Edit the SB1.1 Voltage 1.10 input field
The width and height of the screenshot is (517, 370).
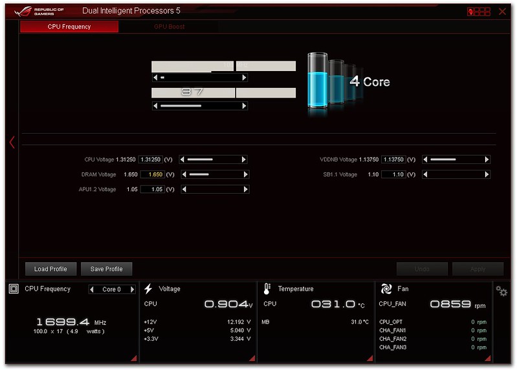393,174
